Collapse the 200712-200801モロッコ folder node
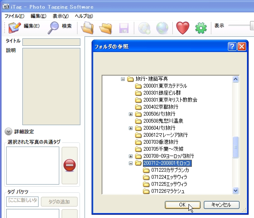Viewport: 254px width, 218px height. point(131,163)
